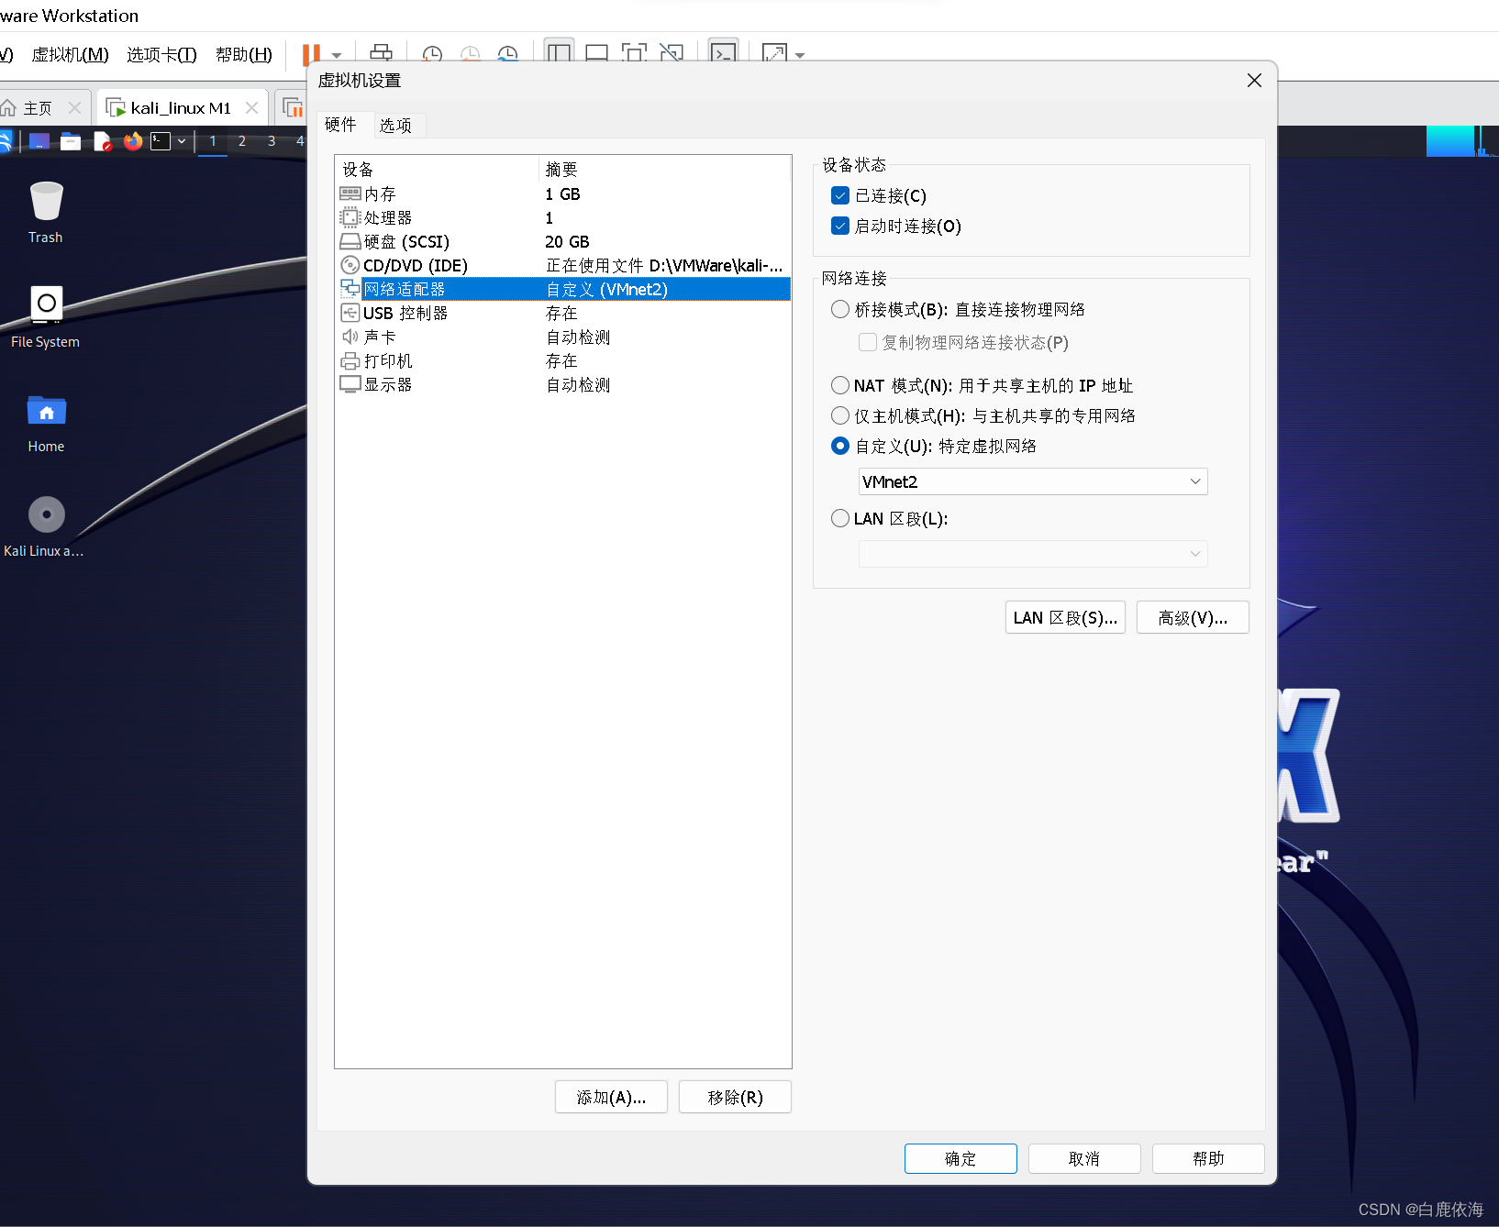Select 仅主机模式(H) radio button
The image size is (1499, 1227).
pyautogui.click(x=840, y=415)
